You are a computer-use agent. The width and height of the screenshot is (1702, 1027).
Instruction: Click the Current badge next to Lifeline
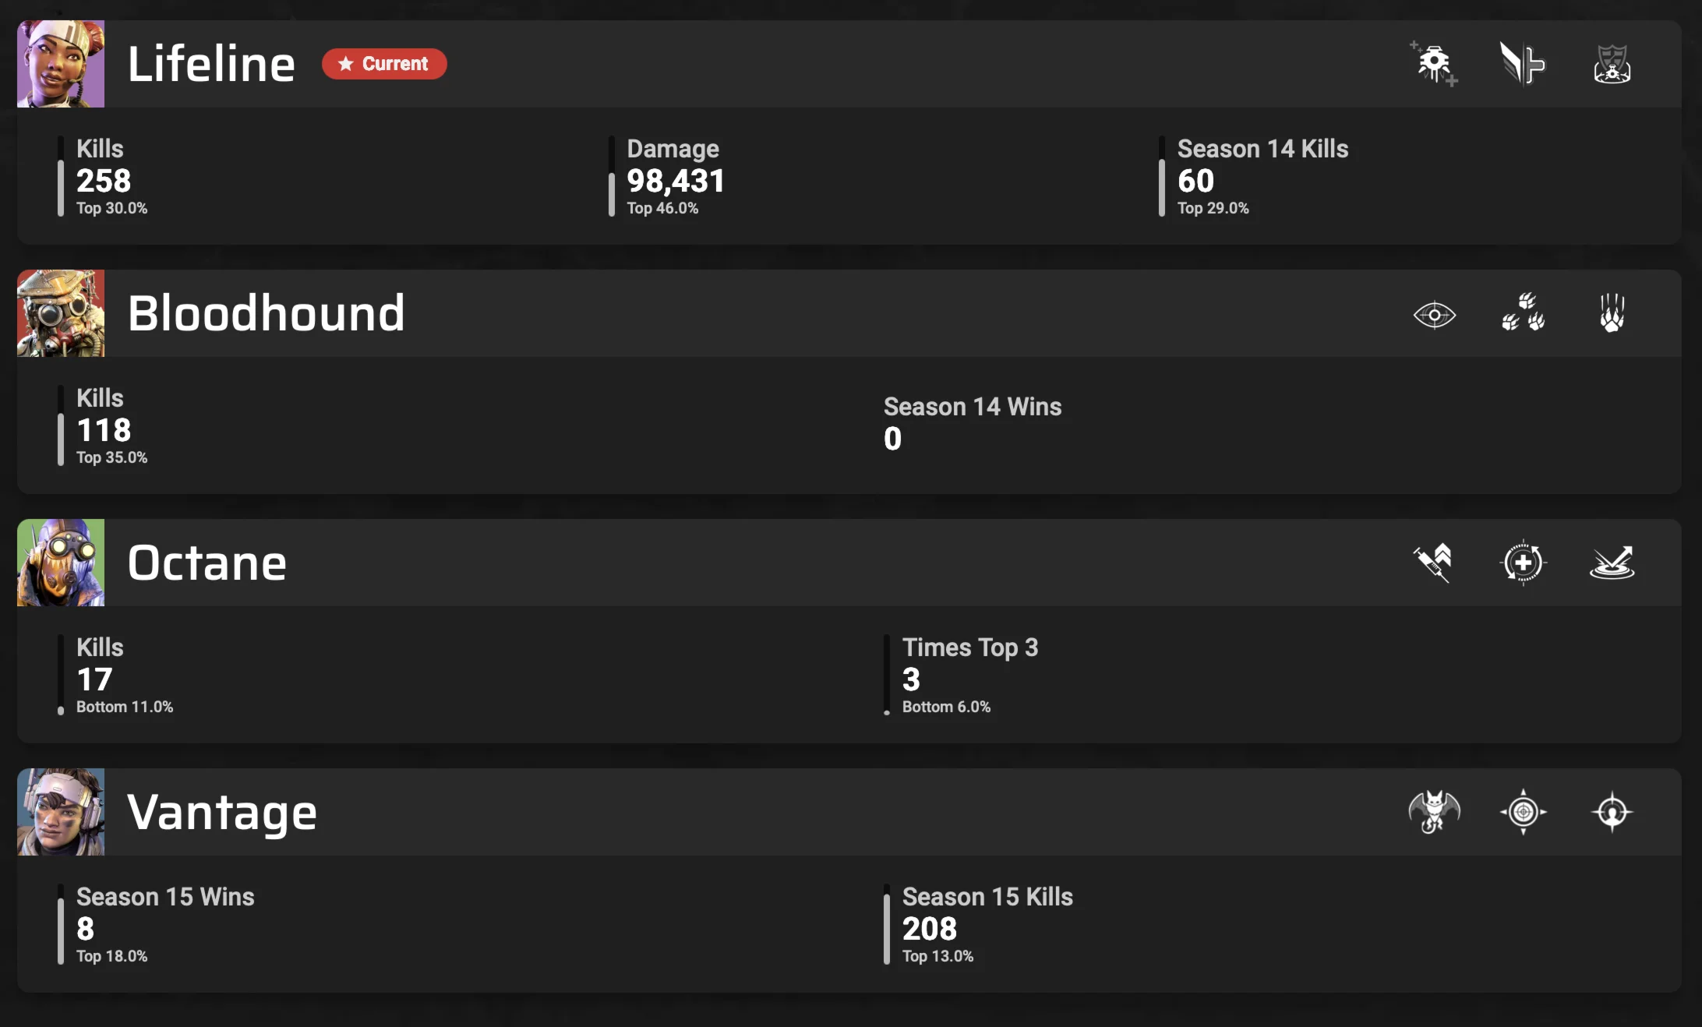coord(384,64)
